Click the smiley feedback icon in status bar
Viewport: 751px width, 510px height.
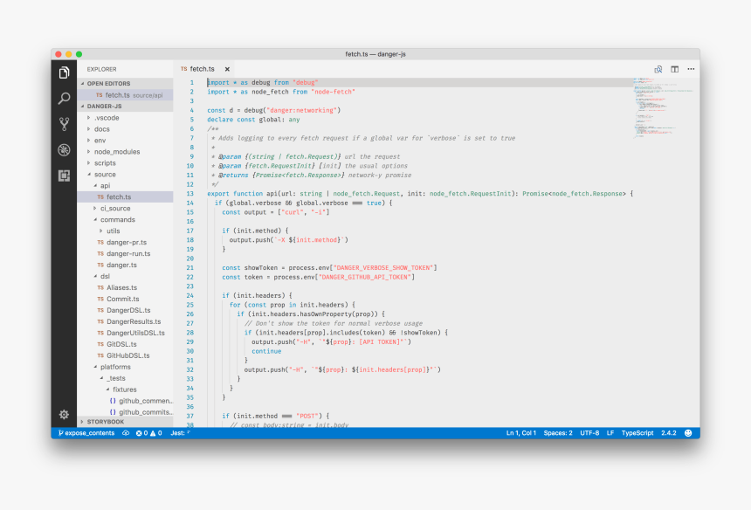pyautogui.click(x=688, y=433)
